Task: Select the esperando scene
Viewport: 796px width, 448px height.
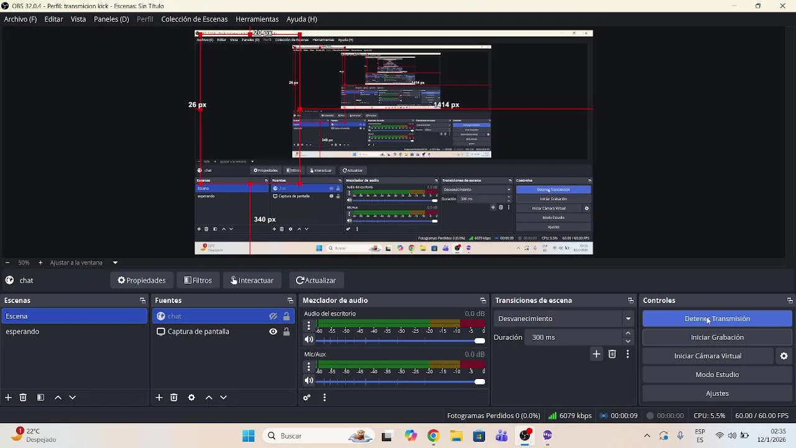Action: click(74, 332)
